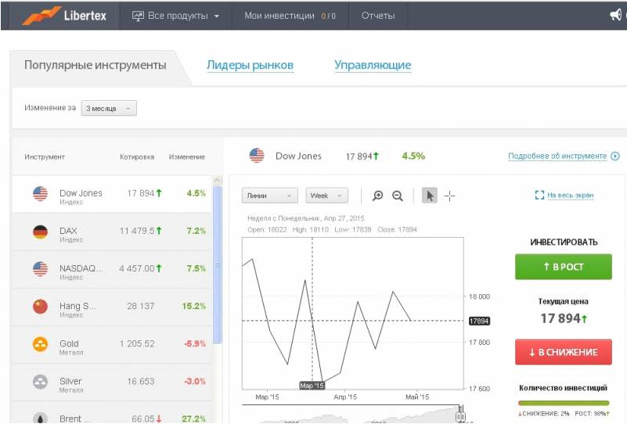Click the Инструмент column header

(45, 157)
